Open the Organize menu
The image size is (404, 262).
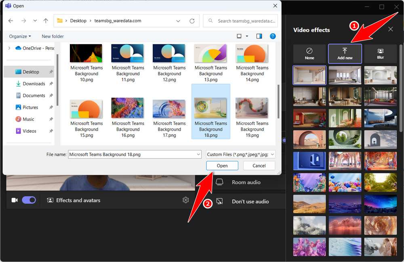20,36
